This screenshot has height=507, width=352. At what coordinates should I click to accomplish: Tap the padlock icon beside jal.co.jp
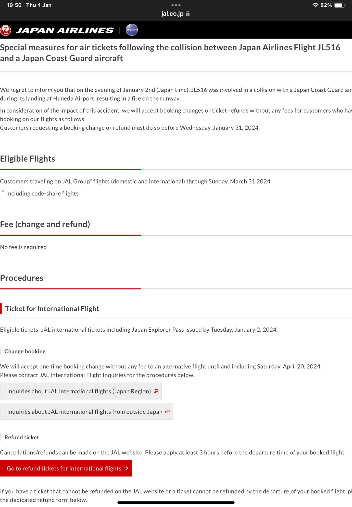click(188, 14)
